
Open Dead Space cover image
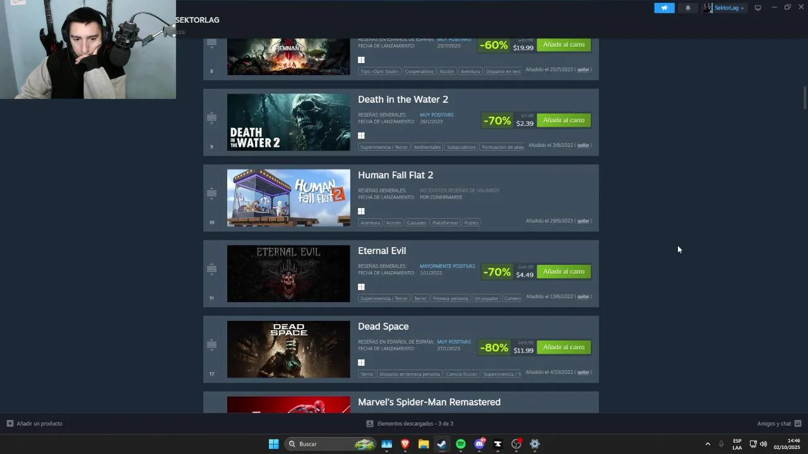288,349
